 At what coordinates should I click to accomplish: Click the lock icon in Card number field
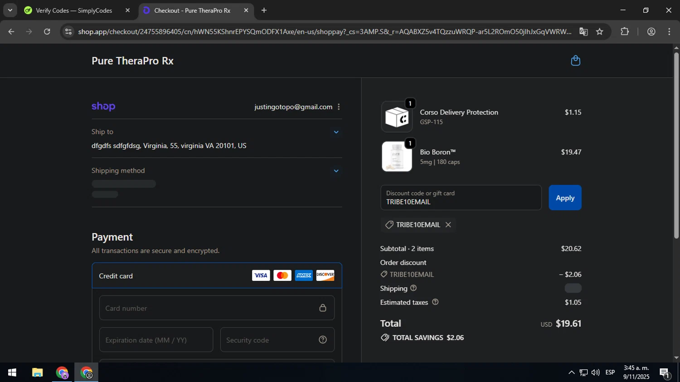click(323, 308)
